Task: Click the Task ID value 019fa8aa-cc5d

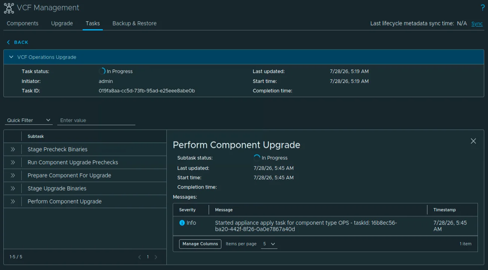Action: (x=147, y=91)
